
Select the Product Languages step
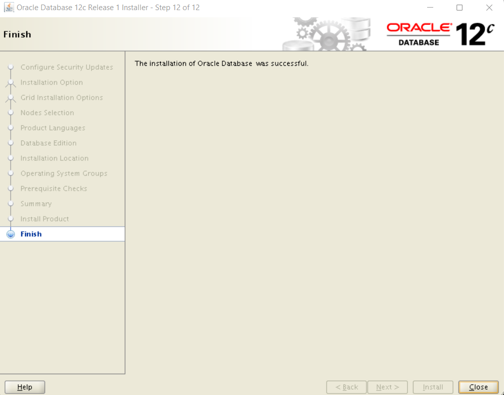coord(53,127)
